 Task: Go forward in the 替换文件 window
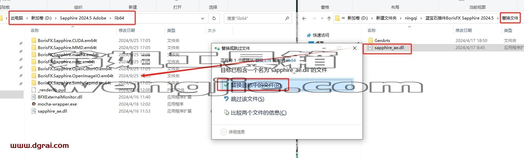click(x=314, y=18)
